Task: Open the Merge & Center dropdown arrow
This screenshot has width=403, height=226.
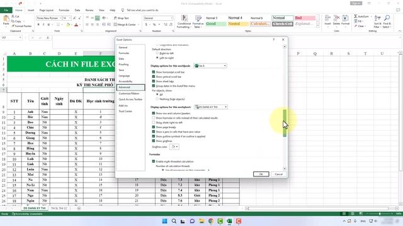Action: tap(139, 24)
